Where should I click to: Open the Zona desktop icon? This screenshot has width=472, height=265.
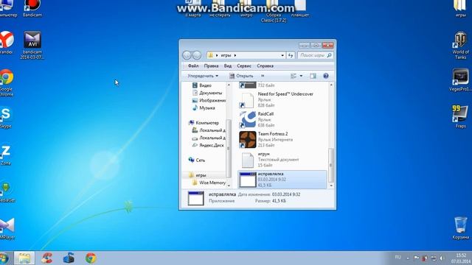coord(5,155)
